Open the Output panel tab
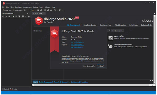The width and height of the screenshot is (157, 95). click(x=5, y=89)
